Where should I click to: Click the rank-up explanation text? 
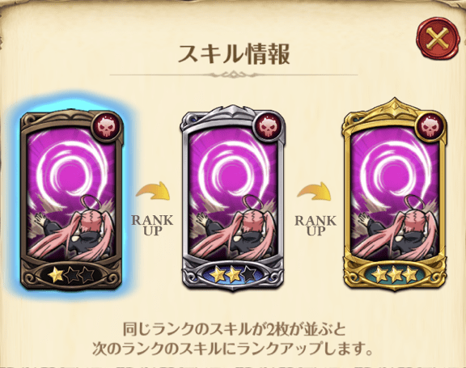pyautogui.click(x=233, y=340)
